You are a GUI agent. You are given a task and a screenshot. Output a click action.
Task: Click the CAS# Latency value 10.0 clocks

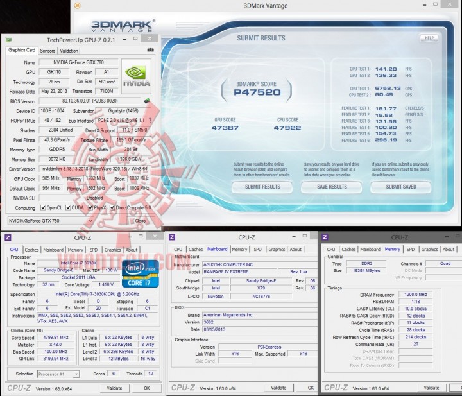click(x=415, y=309)
